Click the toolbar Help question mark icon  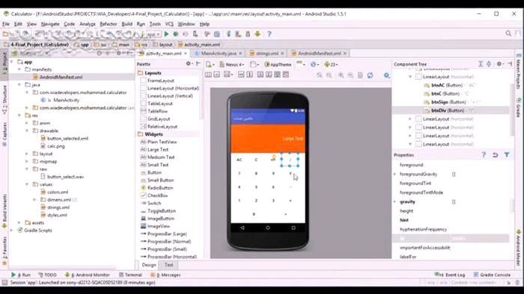click(269, 34)
